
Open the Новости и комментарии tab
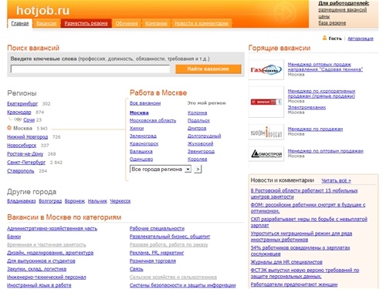click(x=201, y=23)
